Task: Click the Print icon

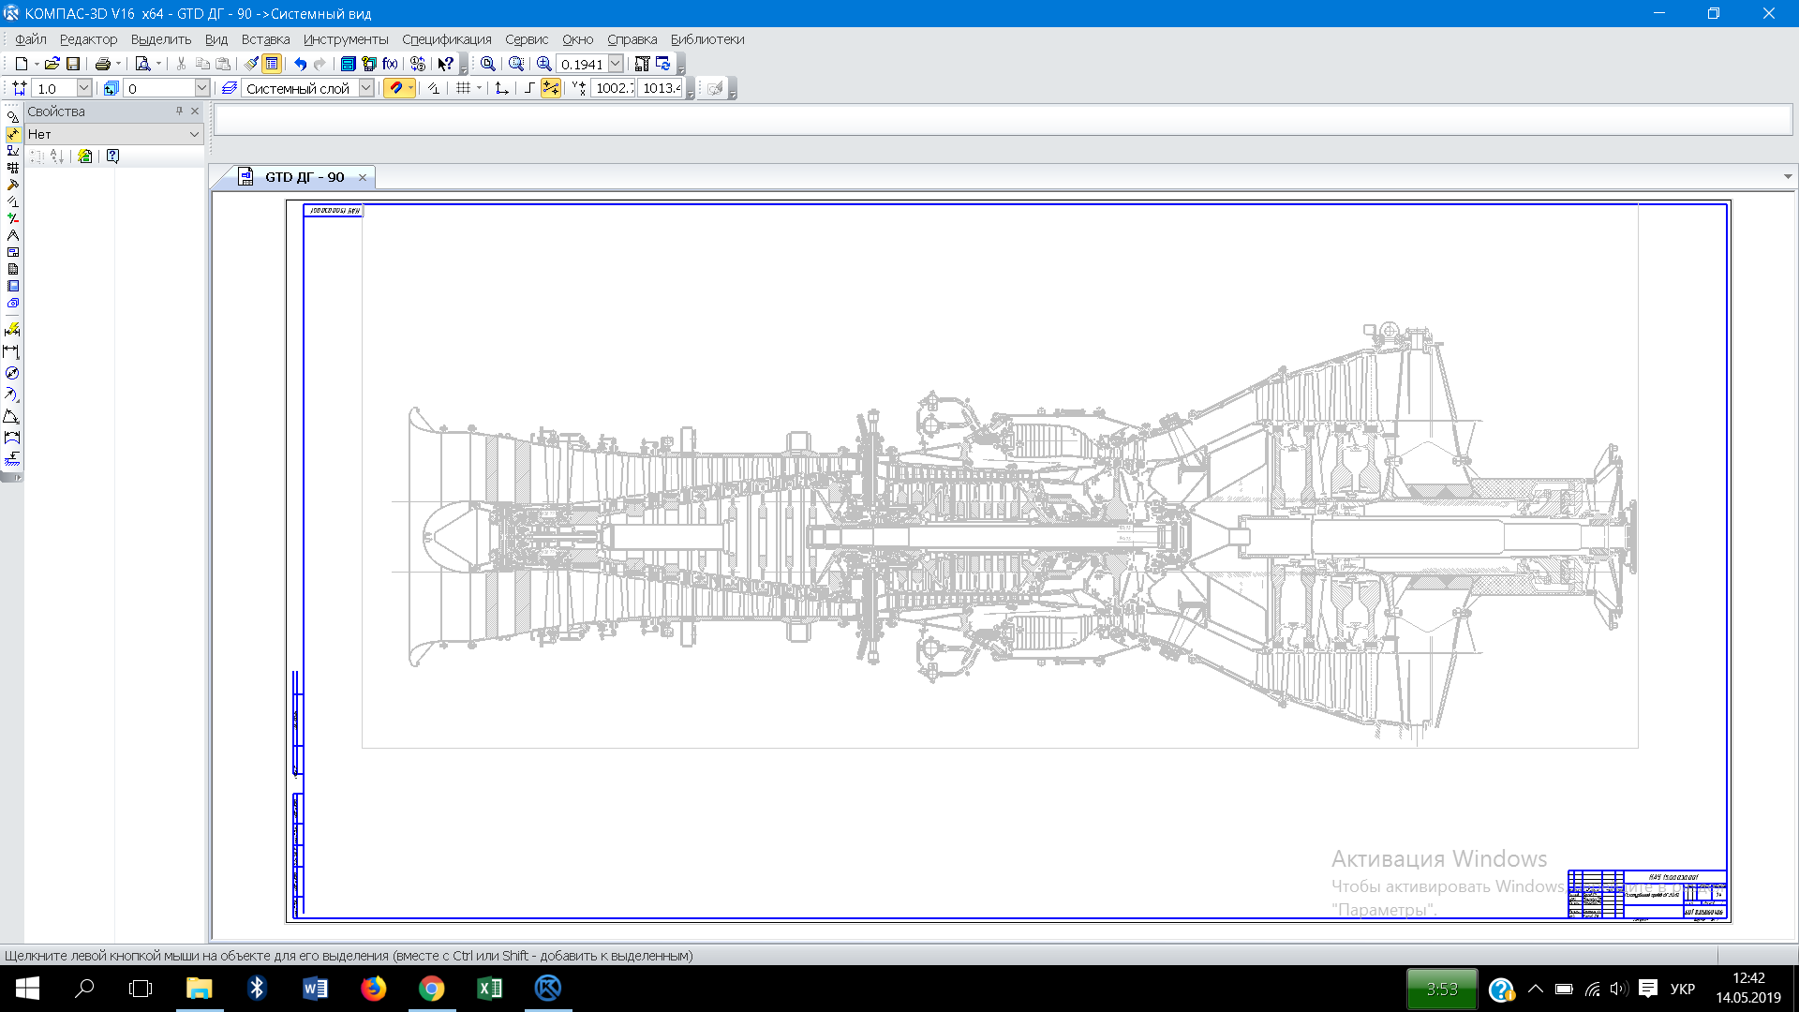Action: 103,64
